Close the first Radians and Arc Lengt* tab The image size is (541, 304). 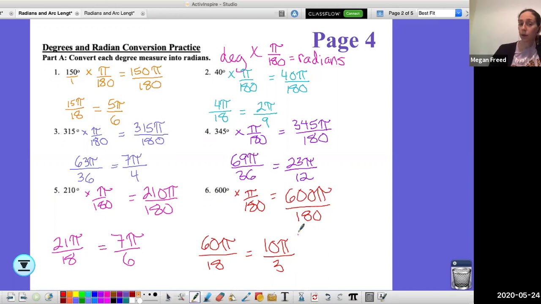(77, 14)
